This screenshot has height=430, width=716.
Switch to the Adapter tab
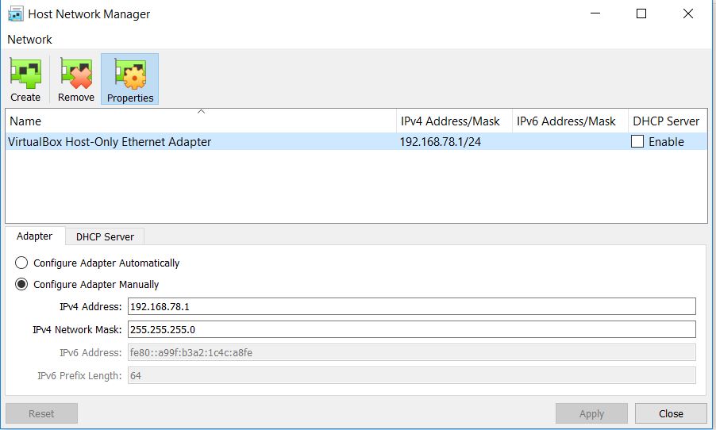click(x=35, y=236)
